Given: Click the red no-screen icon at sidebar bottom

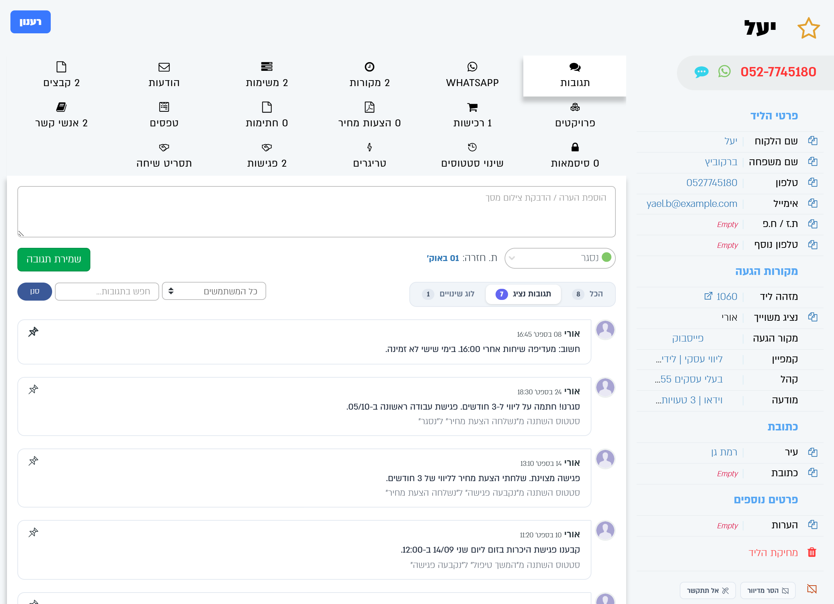Looking at the screenshot, I should [811, 589].
